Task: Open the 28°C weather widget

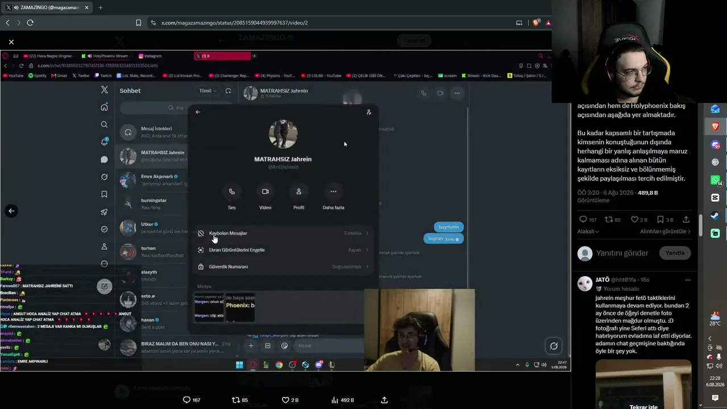Action: [x=715, y=319]
